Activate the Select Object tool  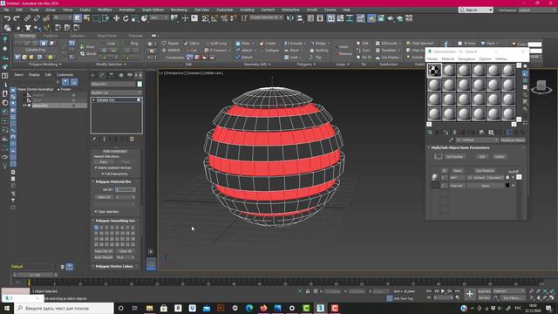[x=78, y=17]
